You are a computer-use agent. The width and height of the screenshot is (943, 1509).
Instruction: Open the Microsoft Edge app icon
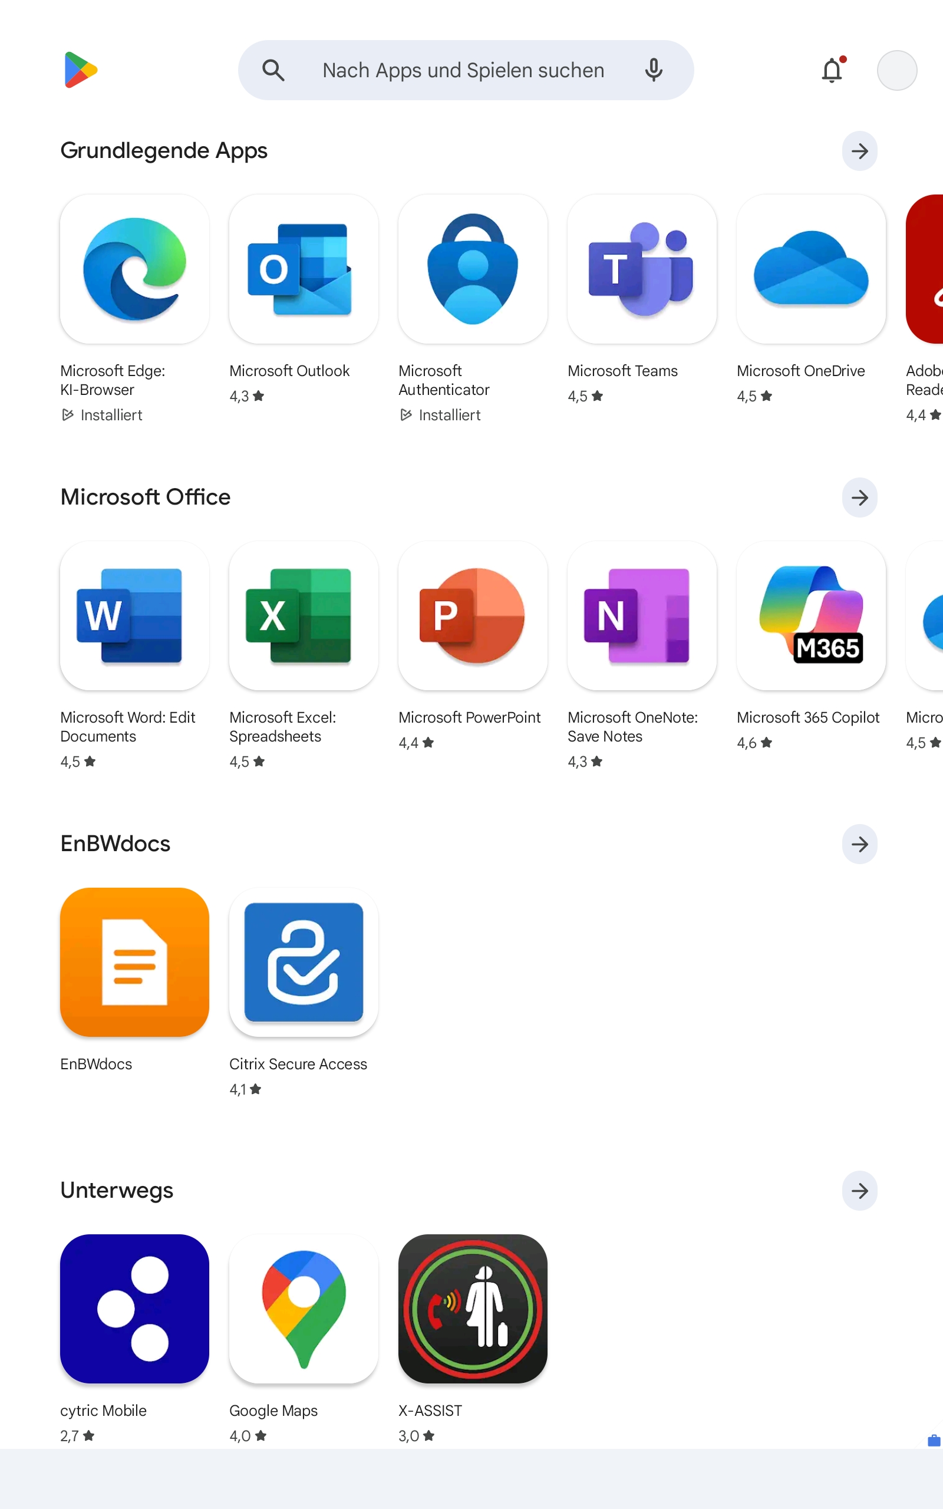click(135, 269)
